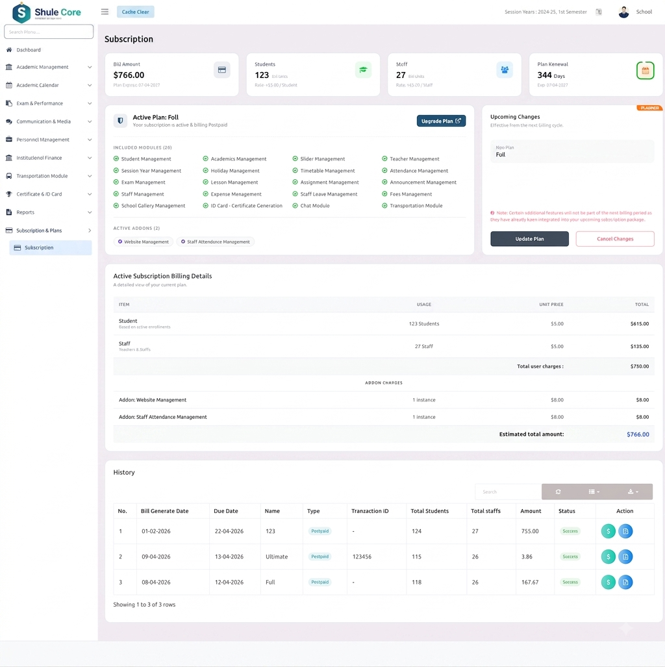Screen dimensions: 665x667
Task: Click the Shule Core logo
Action: tap(47, 12)
